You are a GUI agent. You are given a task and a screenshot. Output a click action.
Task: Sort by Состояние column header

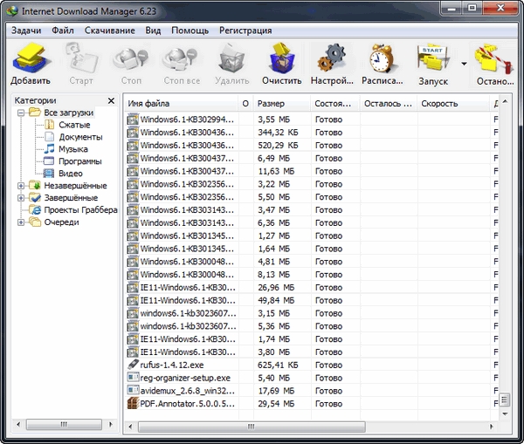tap(335, 104)
